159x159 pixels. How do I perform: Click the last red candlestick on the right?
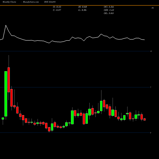click(144, 120)
